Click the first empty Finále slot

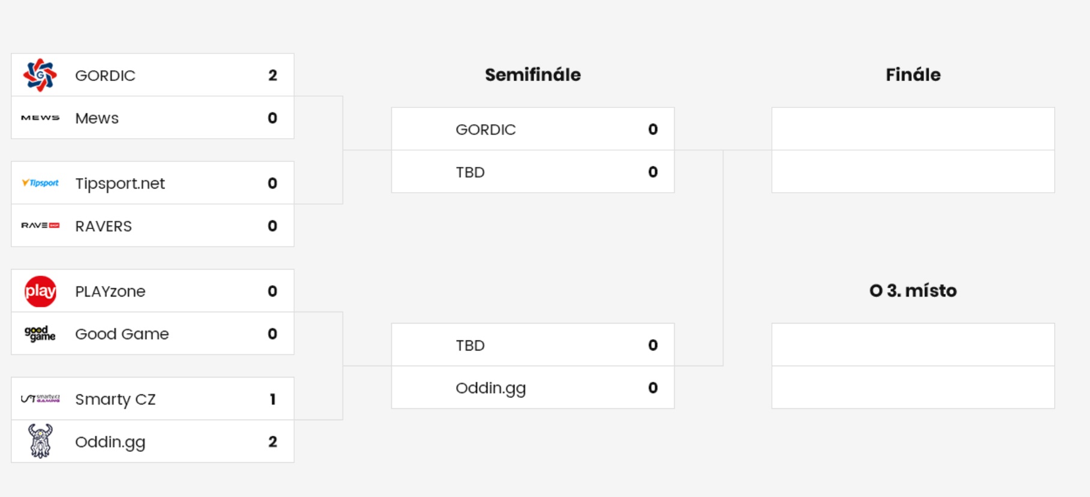click(913, 129)
